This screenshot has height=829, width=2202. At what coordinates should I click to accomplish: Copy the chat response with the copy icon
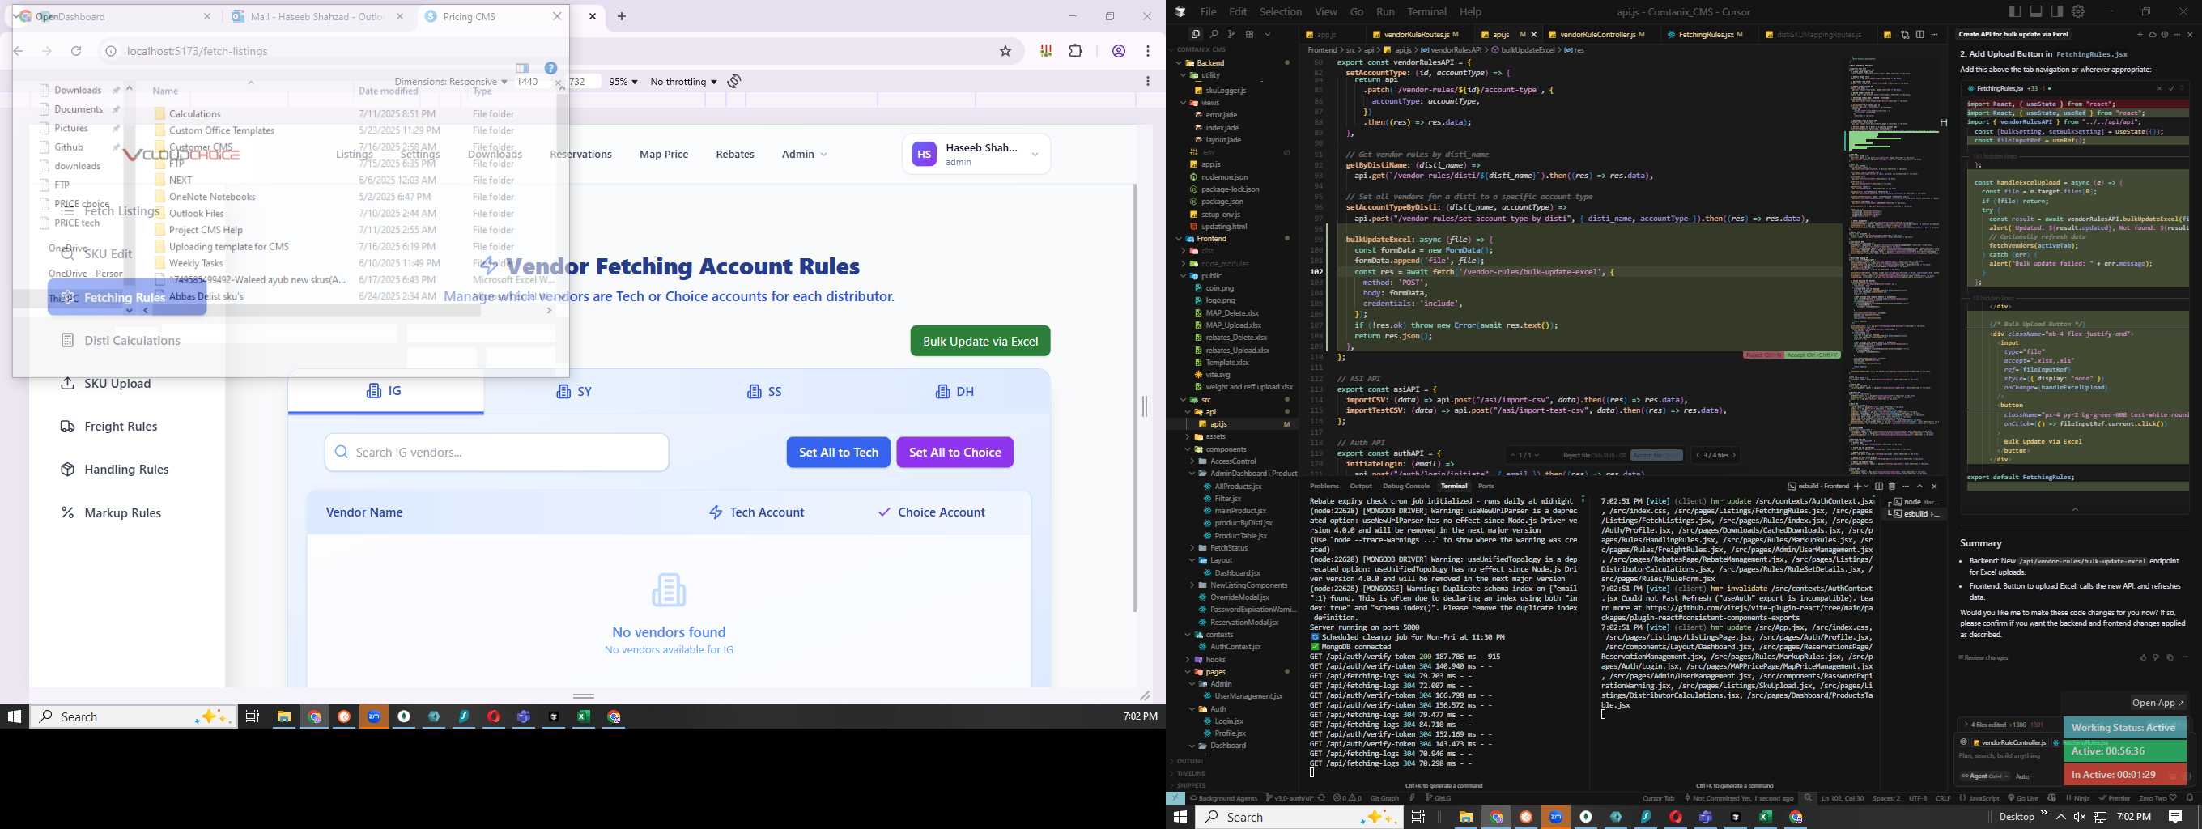click(x=2170, y=657)
